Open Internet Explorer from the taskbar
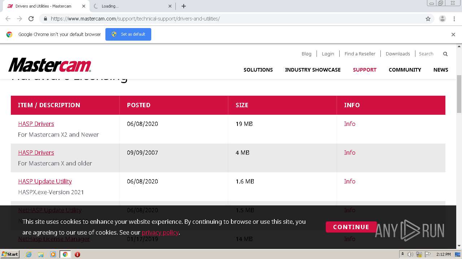 [x=29, y=254]
